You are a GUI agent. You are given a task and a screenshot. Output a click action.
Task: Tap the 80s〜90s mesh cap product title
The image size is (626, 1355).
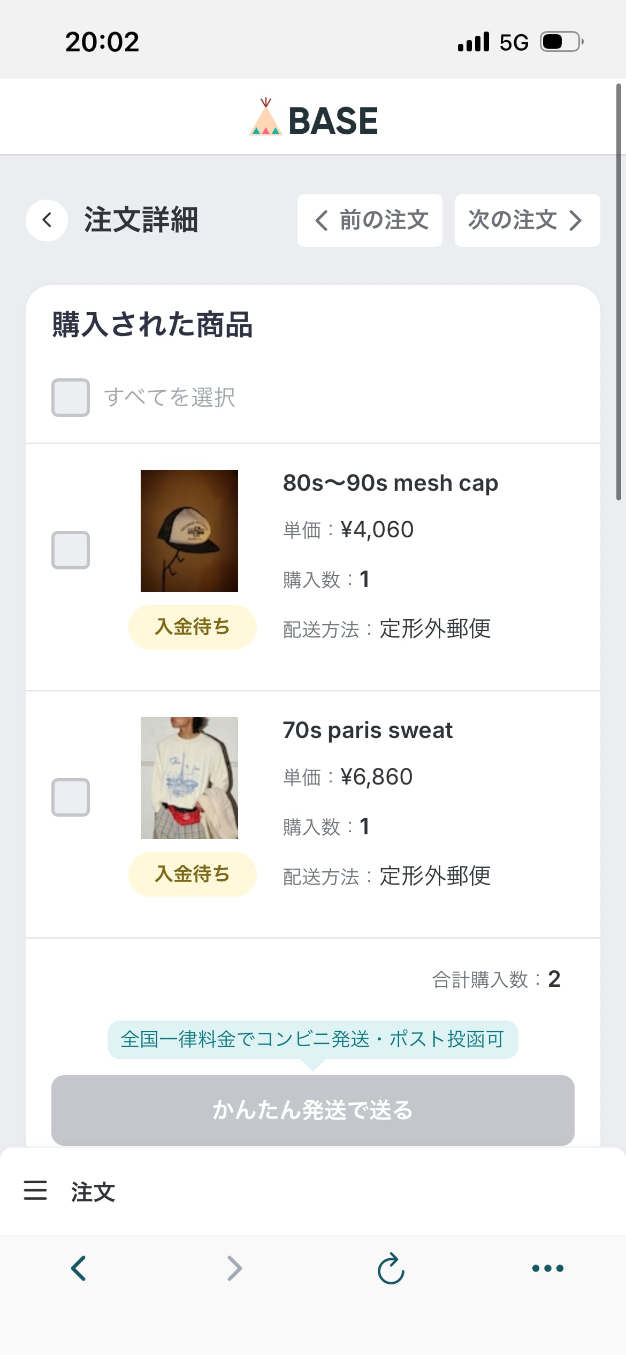coord(391,483)
